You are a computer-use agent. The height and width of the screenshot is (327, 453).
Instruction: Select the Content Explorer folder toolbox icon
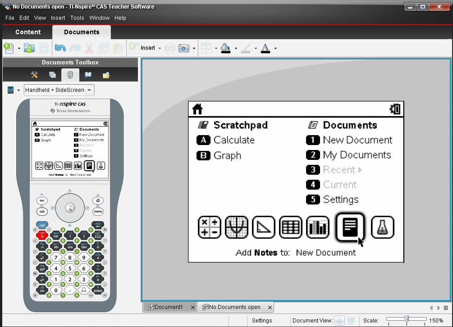106,75
